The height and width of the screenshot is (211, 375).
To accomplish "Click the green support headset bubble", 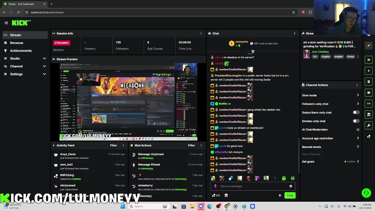I will click(366, 193).
